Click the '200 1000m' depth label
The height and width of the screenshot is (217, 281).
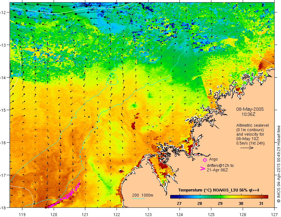[143, 195]
